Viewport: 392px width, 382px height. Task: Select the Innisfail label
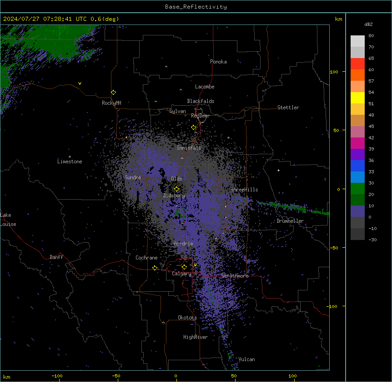[189, 148]
